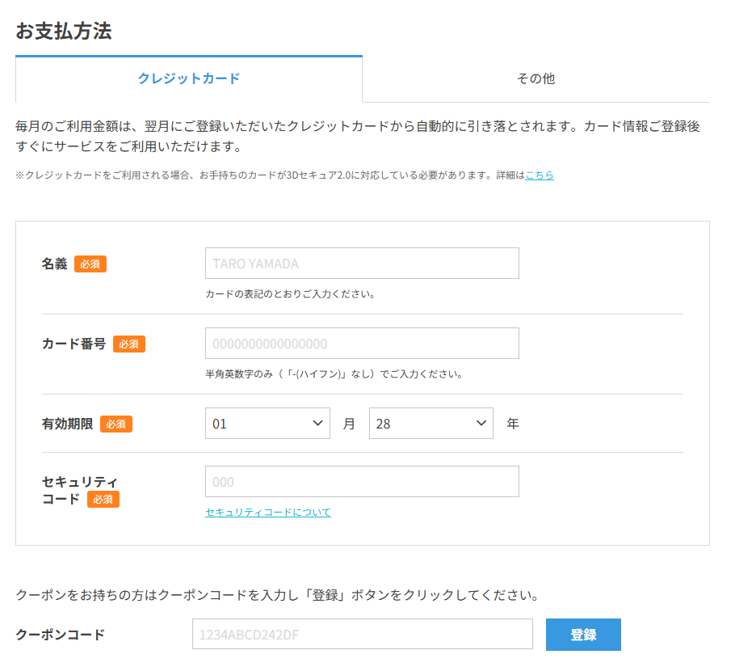Image resolution: width=735 pixels, height=667 pixels.
Task: Click the 必須 badge next to 有効期限
Action: [x=116, y=424]
